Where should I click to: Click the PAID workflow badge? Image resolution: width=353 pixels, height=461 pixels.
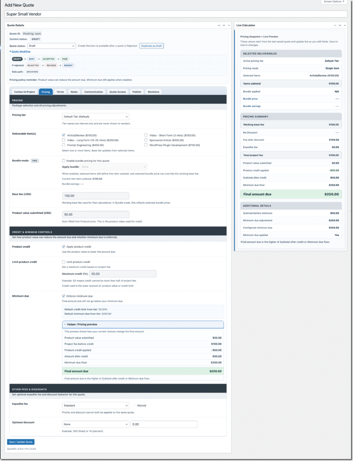click(65, 59)
